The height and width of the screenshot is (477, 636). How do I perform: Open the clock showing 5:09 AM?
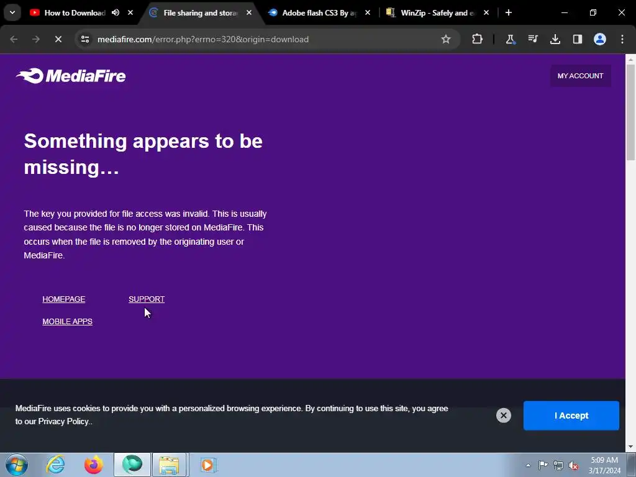pyautogui.click(x=604, y=465)
